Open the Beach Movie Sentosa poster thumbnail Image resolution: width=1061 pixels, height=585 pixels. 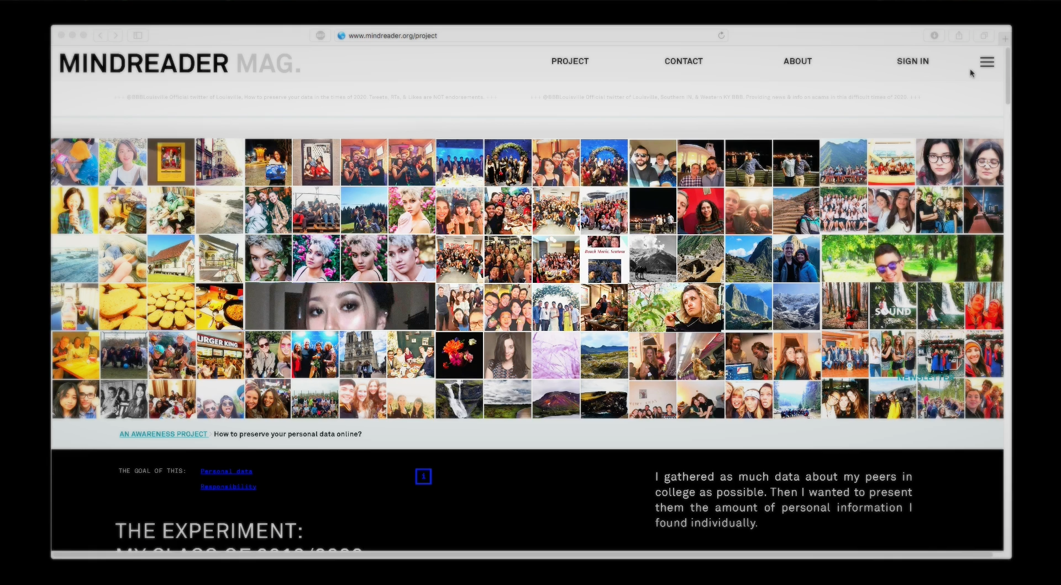click(x=605, y=259)
